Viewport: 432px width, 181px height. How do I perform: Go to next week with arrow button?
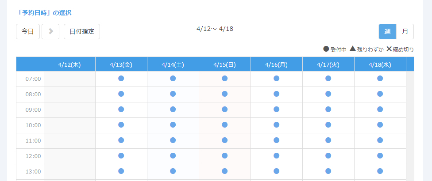pyautogui.click(x=50, y=31)
